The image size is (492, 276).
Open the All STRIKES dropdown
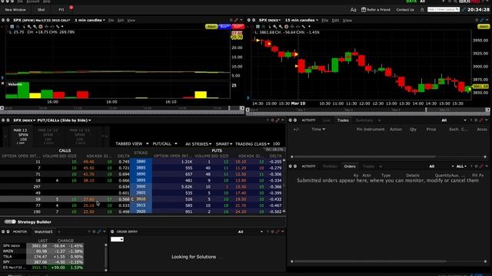198,144
